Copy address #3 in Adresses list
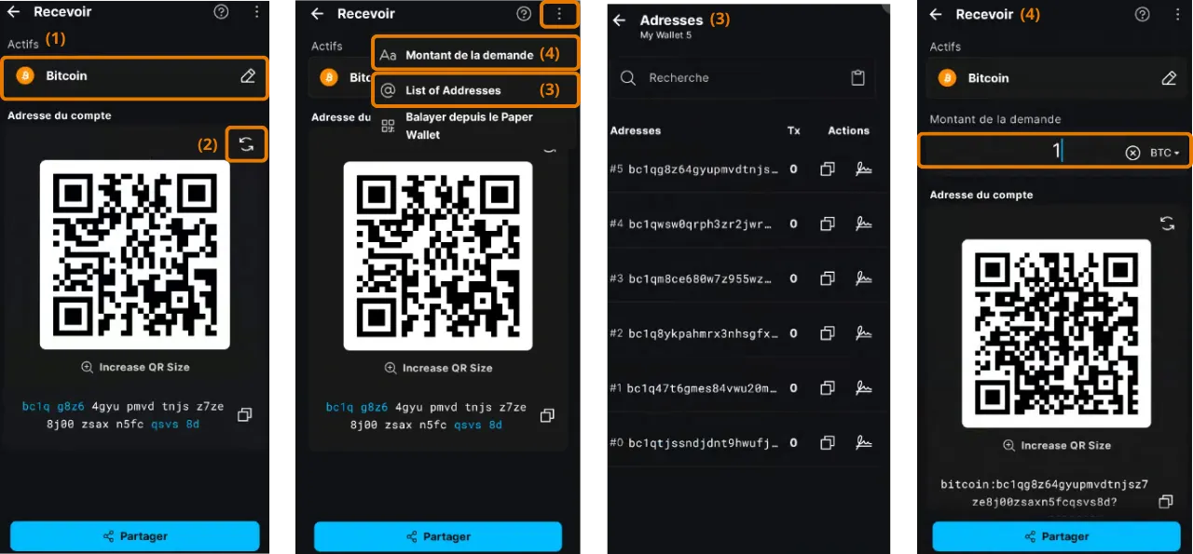The height and width of the screenshot is (554, 1193). click(827, 278)
